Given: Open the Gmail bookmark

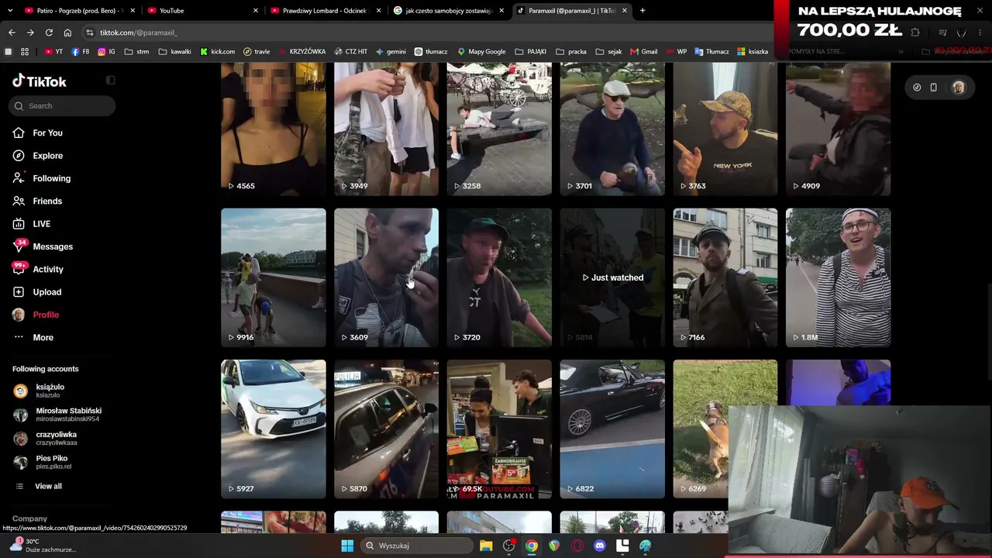Looking at the screenshot, I should [644, 52].
